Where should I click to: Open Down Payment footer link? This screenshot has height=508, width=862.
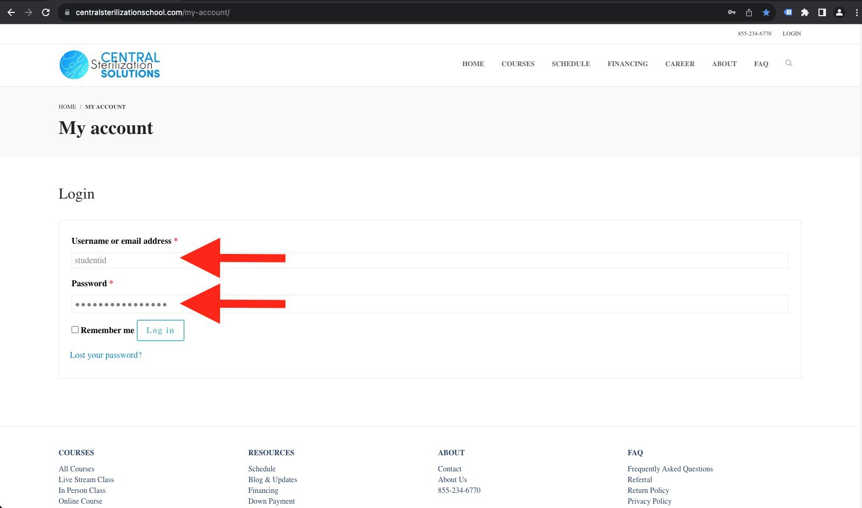(x=272, y=501)
